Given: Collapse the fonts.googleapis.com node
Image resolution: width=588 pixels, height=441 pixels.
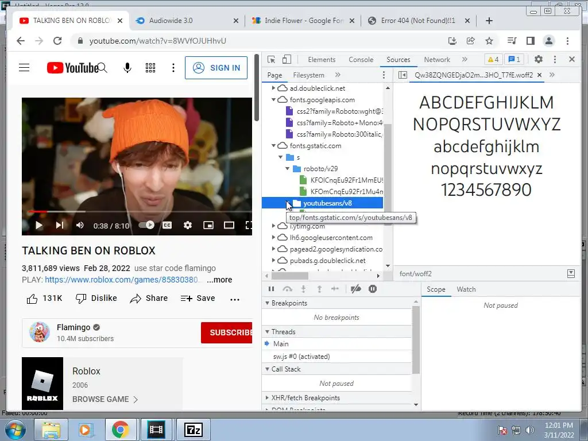Looking at the screenshot, I should point(273,100).
